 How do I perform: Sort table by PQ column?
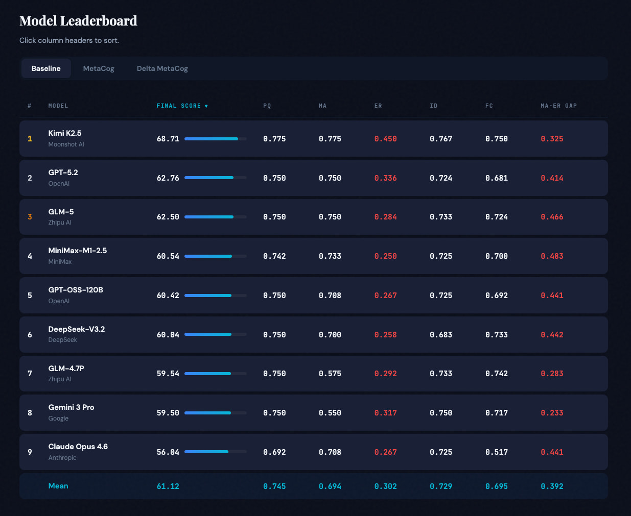click(x=267, y=106)
